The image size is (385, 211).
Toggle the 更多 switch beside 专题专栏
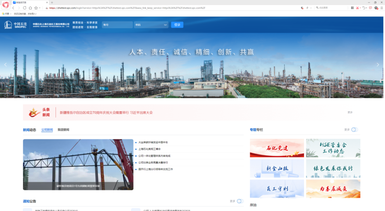pyautogui.click(x=354, y=130)
